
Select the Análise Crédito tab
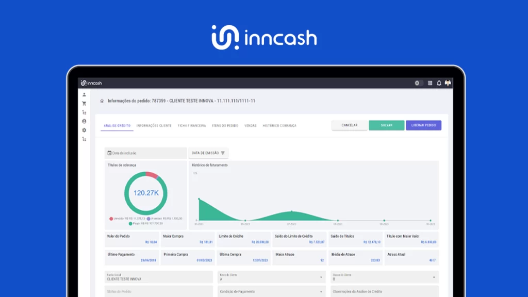(x=117, y=126)
